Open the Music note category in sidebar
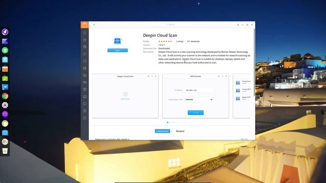The image size is (326, 183). pos(85,61)
